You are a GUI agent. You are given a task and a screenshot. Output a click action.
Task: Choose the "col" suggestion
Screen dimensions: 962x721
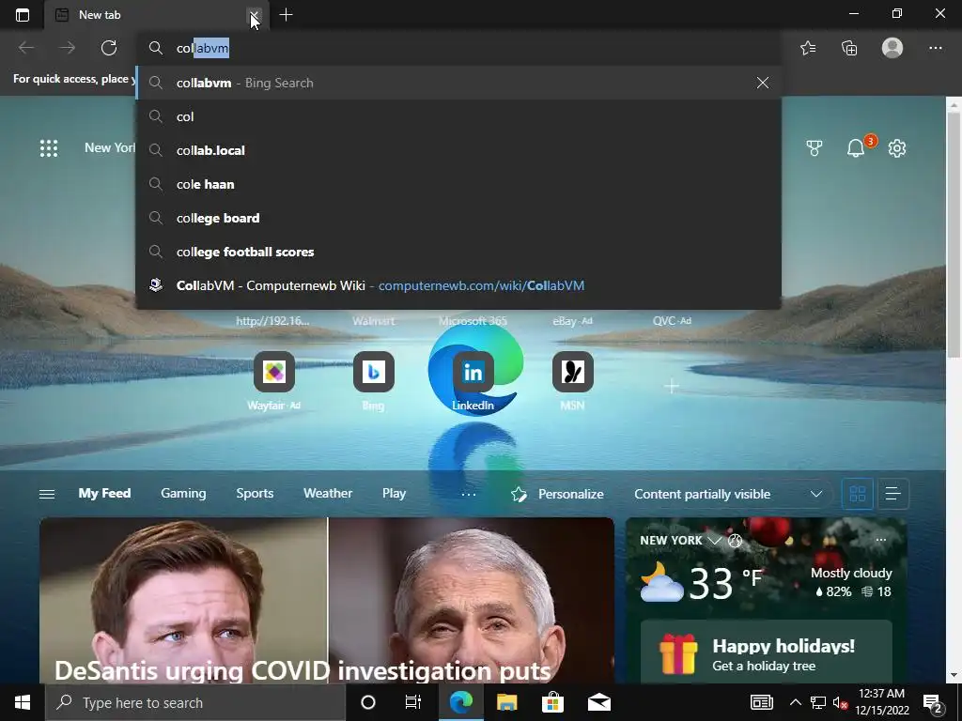click(458, 116)
